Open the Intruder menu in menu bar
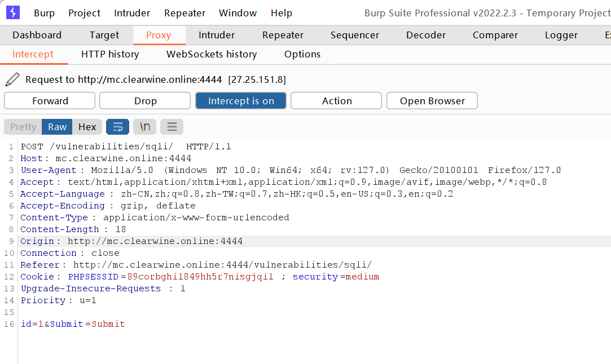 (x=131, y=13)
